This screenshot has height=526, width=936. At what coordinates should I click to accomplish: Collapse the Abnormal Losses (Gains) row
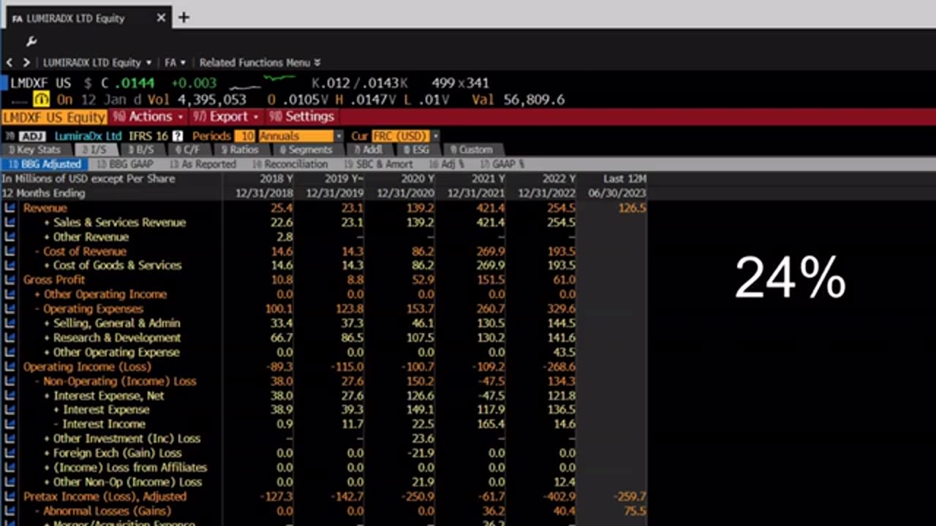click(x=37, y=511)
